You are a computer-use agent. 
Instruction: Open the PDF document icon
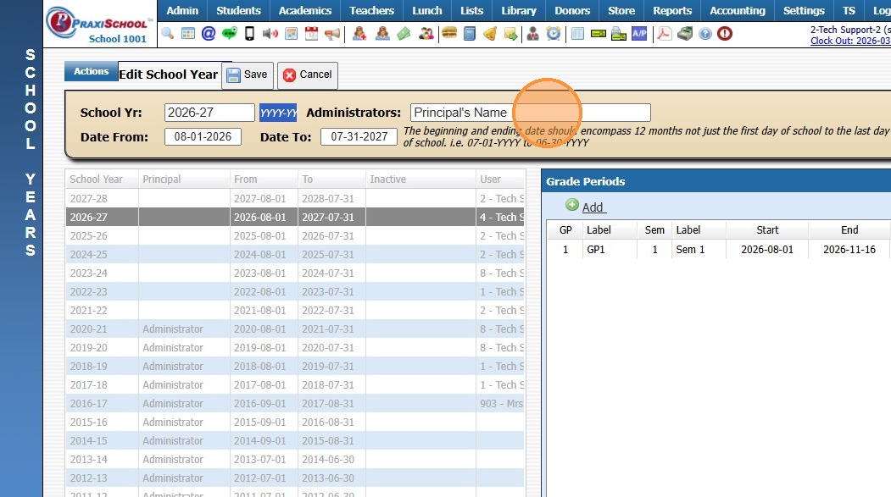664,34
